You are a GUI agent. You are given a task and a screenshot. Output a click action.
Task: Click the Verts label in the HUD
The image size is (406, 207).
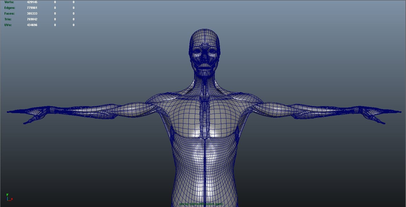point(9,2)
